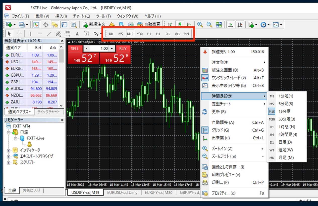Switch to M1 timeframe in toolbar

coord(111,34)
